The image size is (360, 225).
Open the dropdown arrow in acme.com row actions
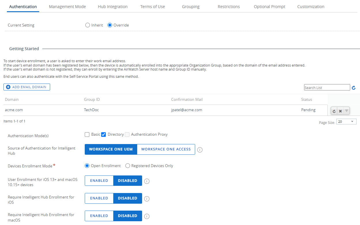347,111
